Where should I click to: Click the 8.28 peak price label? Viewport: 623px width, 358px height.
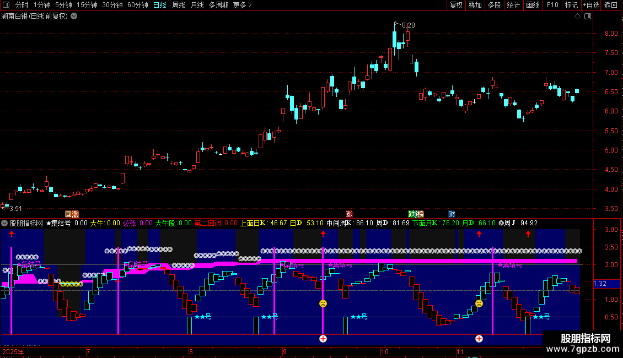[408, 25]
